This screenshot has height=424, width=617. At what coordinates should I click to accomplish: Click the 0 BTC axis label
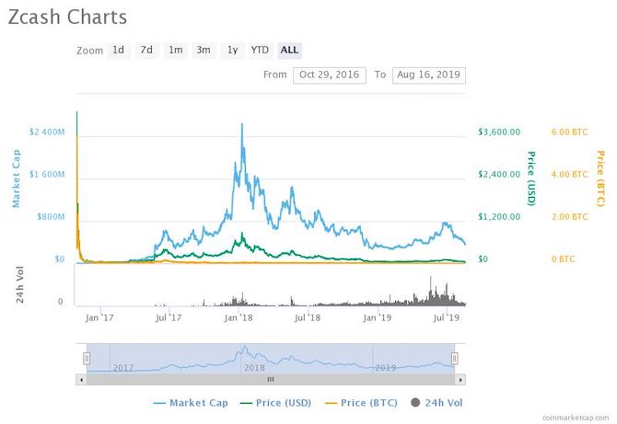point(563,259)
